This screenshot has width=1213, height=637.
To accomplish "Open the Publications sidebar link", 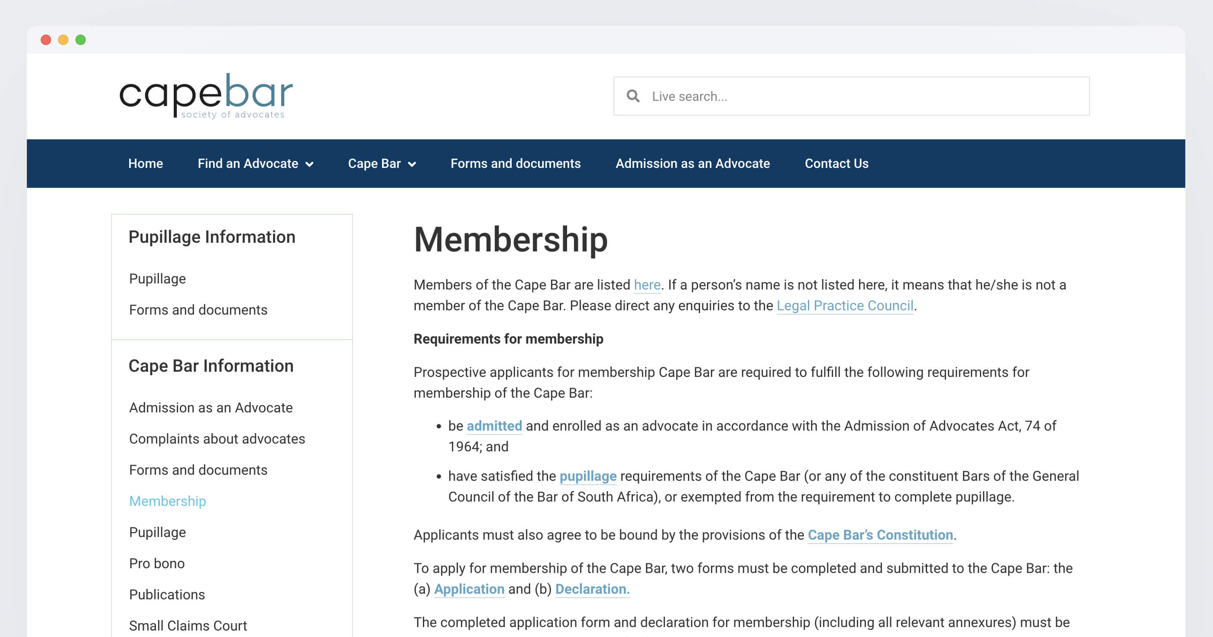I will (x=167, y=594).
